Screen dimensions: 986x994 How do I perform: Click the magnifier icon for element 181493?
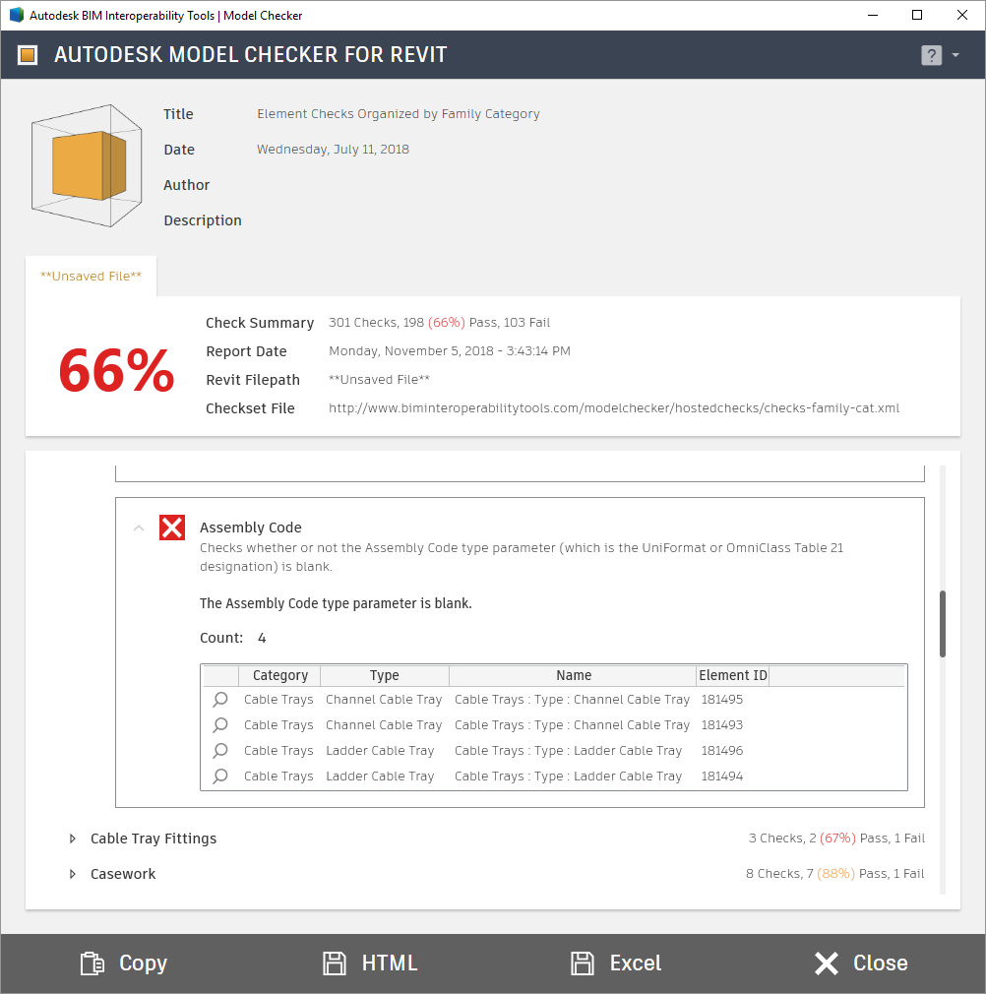pyautogui.click(x=218, y=725)
